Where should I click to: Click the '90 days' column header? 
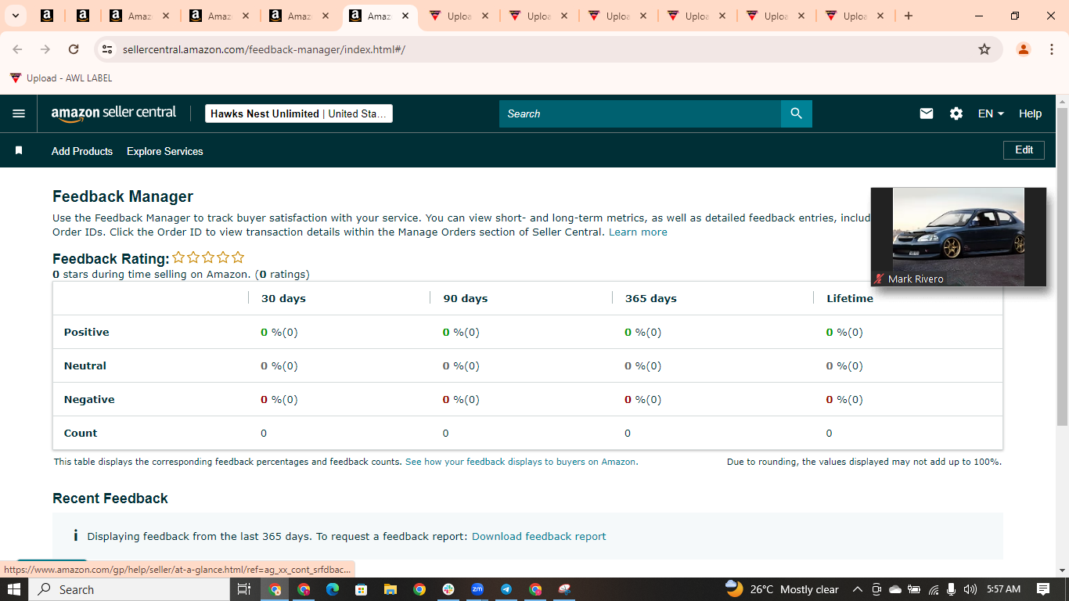(465, 298)
